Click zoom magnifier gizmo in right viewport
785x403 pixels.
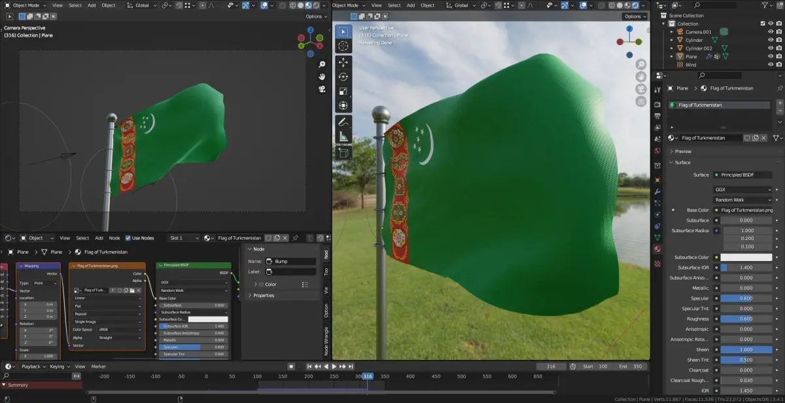(641, 64)
